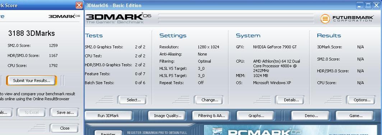
Task: Launch the Game mode
Action: (x=354, y=116)
